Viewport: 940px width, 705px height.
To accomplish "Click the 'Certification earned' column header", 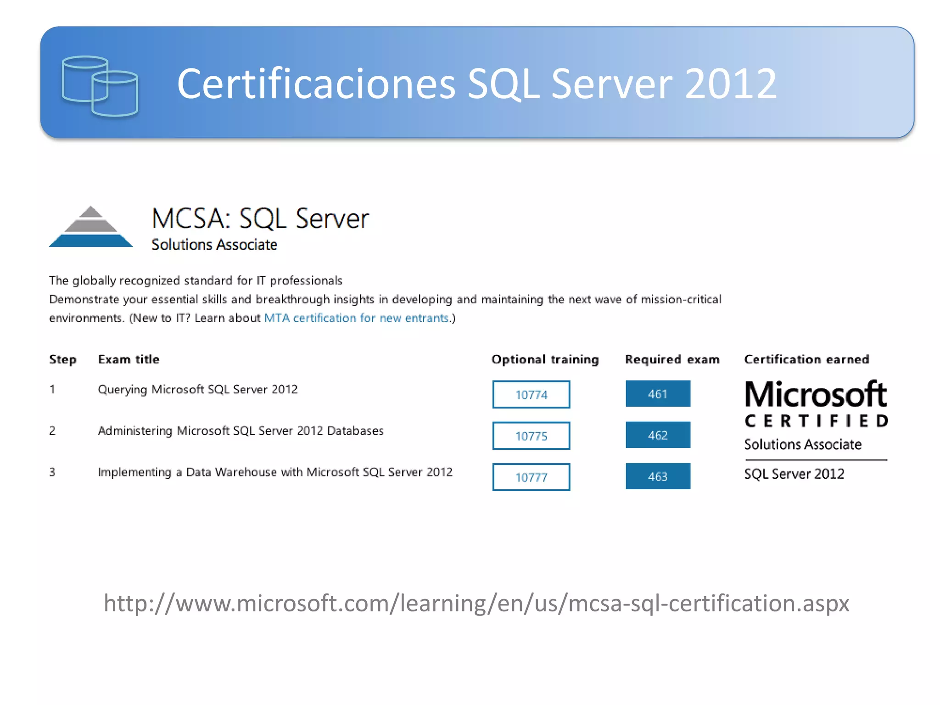I will (806, 359).
